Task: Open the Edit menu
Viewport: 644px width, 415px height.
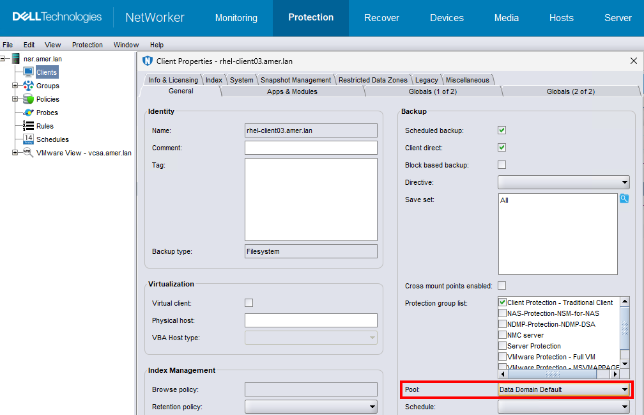Action: pyautogui.click(x=29, y=45)
